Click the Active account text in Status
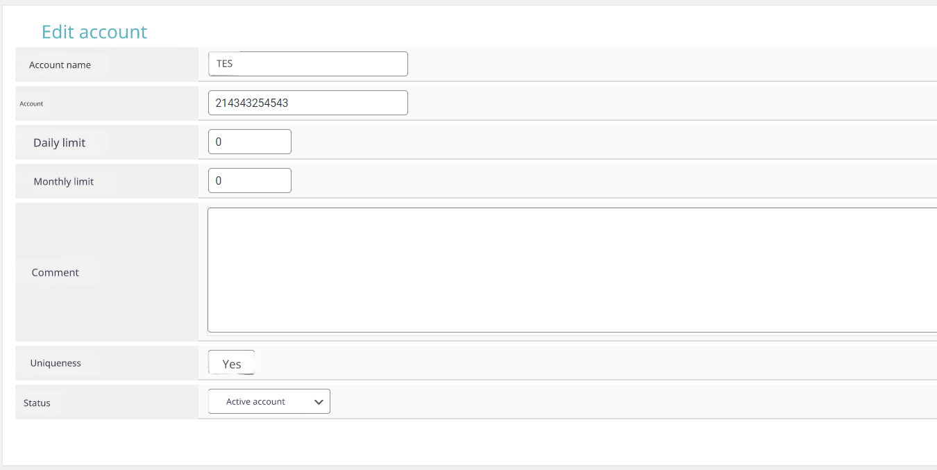The image size is (937, 470). (x=255, y=402)
